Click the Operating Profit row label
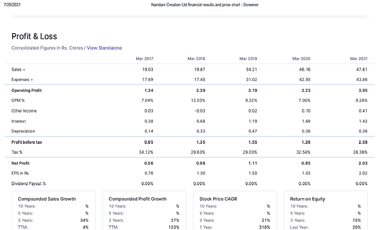 (x=27, y=90)
